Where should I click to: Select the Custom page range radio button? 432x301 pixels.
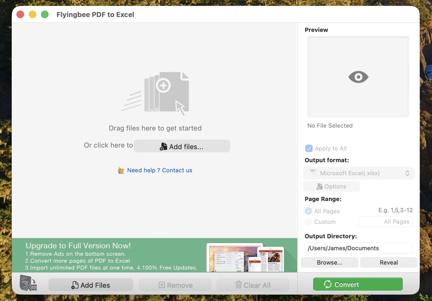pyautogui.click(x=308, y=222)
